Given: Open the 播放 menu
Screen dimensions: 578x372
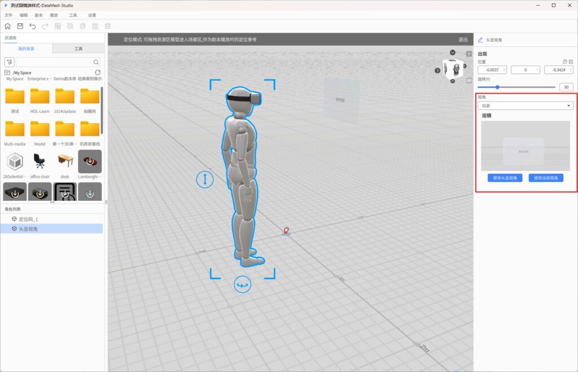Looking at the screenshot, I should point(54,15).
